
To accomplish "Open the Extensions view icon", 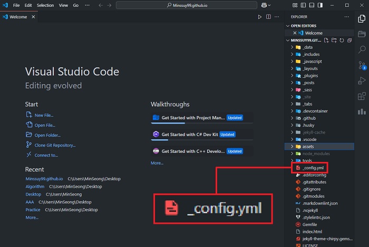I will click(x=362, y=96).
